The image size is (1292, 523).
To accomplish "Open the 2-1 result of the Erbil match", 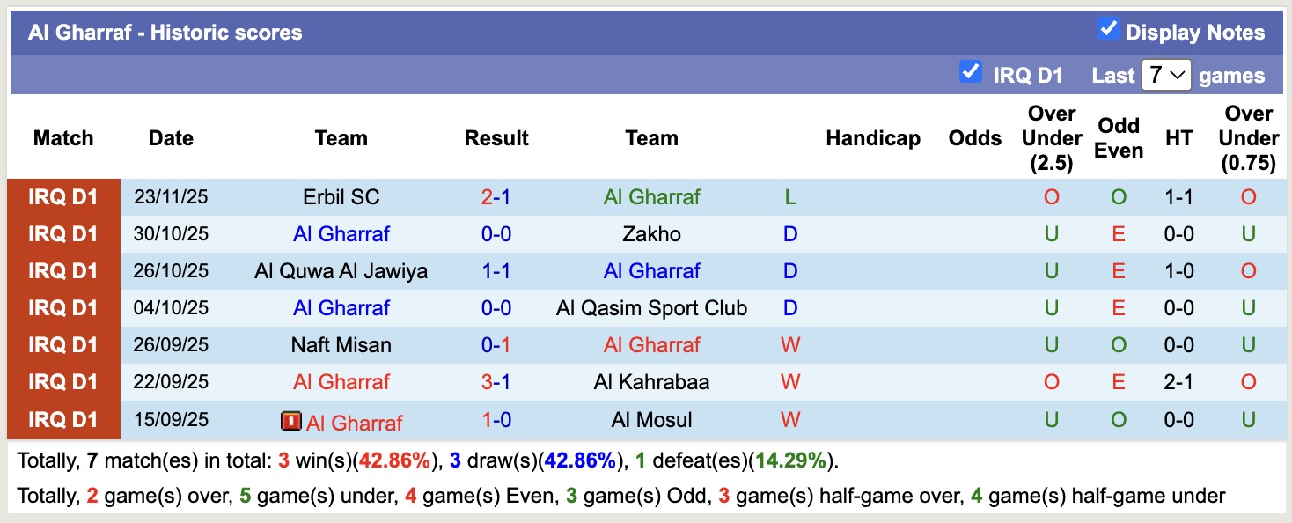I will tap(497, 196).
